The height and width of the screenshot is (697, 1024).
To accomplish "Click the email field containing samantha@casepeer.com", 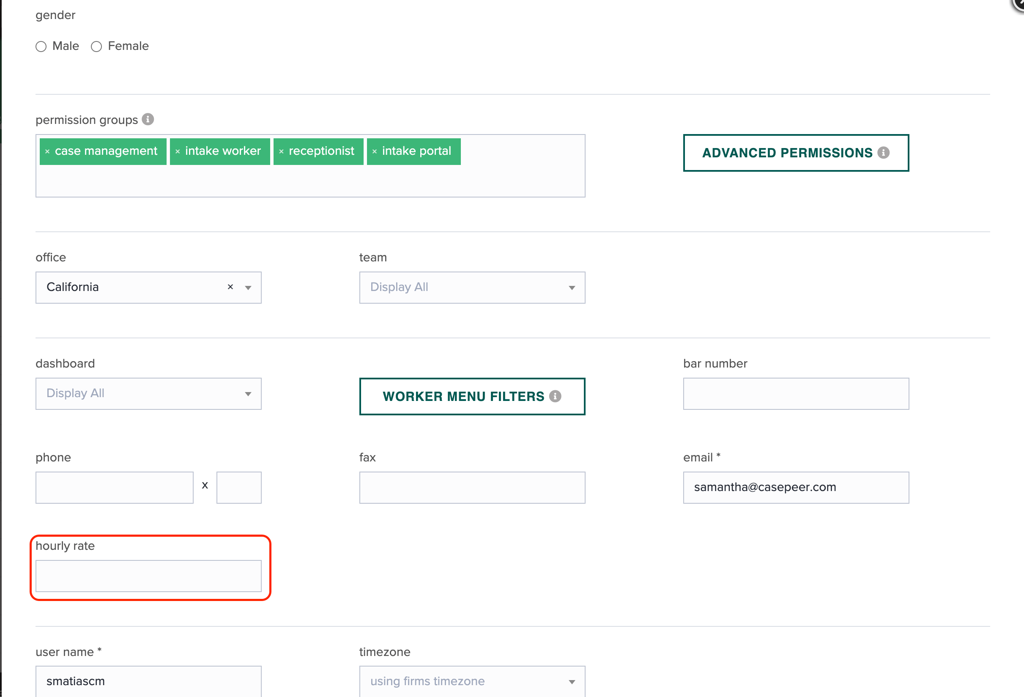I will [x=795, y=487].
